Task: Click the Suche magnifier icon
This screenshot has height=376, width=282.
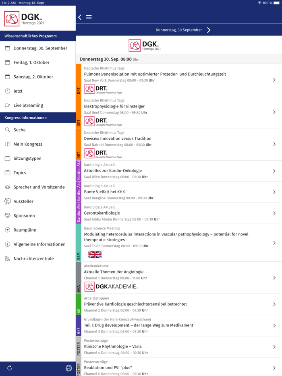Action: [7, 130]
